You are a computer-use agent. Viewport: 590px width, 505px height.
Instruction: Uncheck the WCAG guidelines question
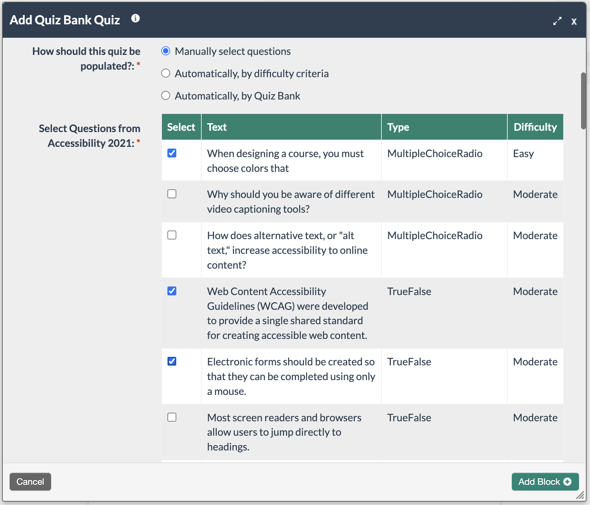(172, 291)
